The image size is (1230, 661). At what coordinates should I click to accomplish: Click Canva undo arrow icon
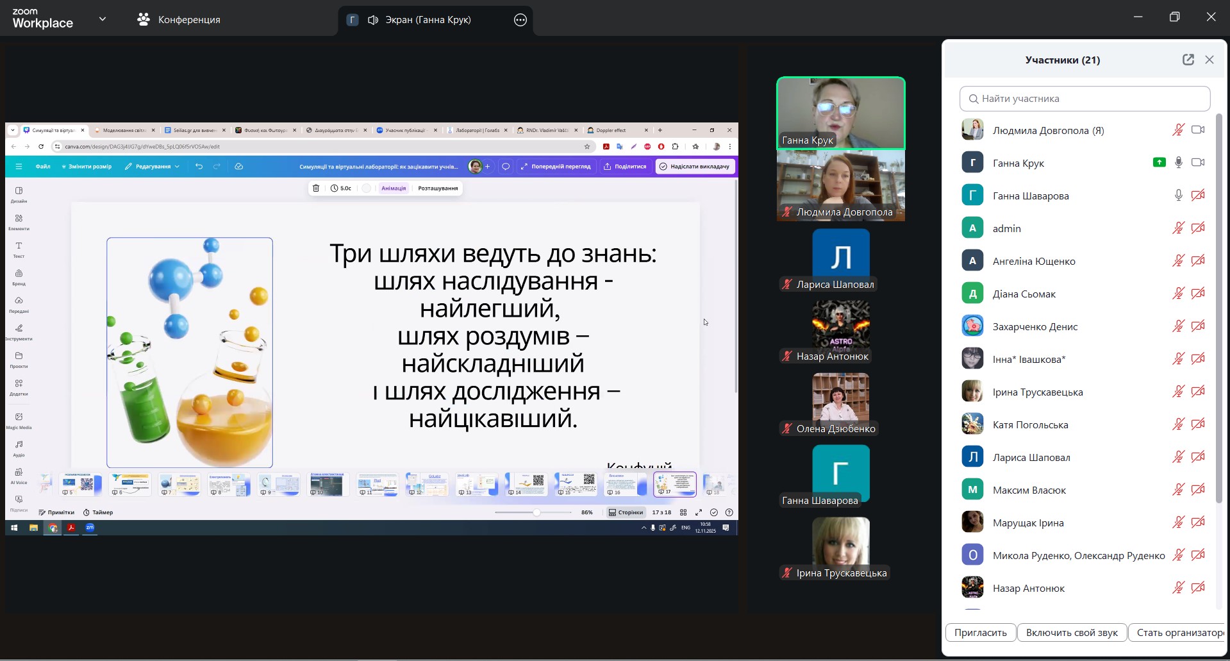point(199,167)
